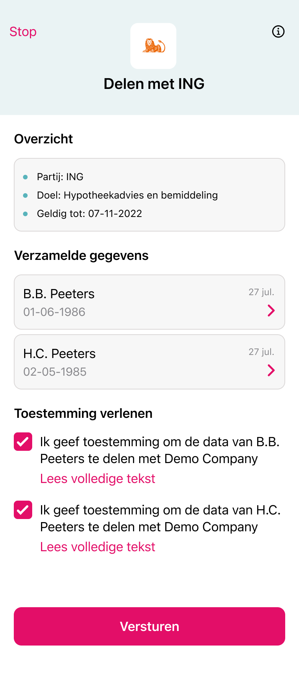Click the info icon in the header

pos(278,31)
